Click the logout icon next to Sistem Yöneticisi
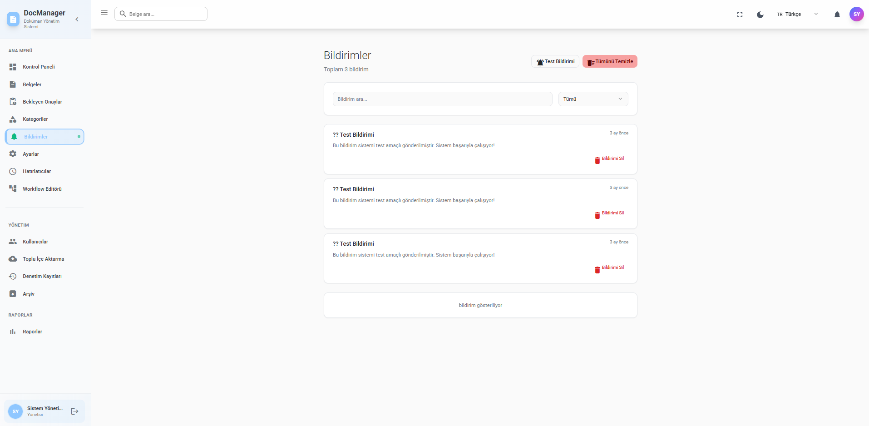The height and width of the screenshot is (426, 869). coord(74,411)
